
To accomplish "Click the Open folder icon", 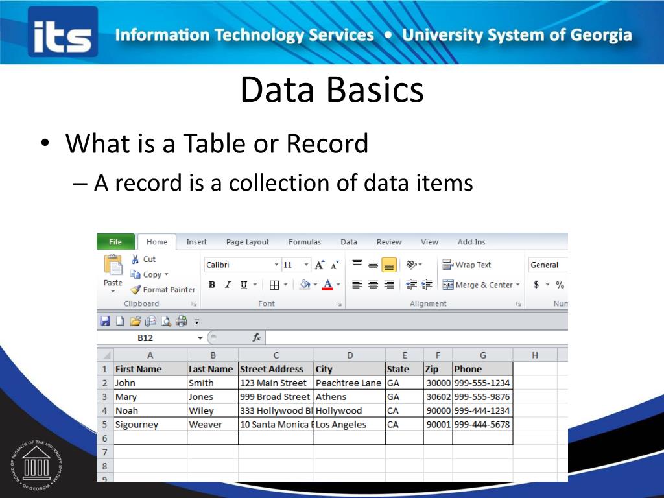I will click(x=136, y=321).
